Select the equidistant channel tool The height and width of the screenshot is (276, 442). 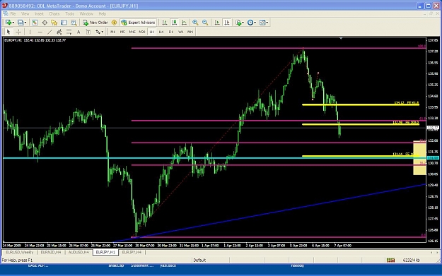tap(59, 32)
